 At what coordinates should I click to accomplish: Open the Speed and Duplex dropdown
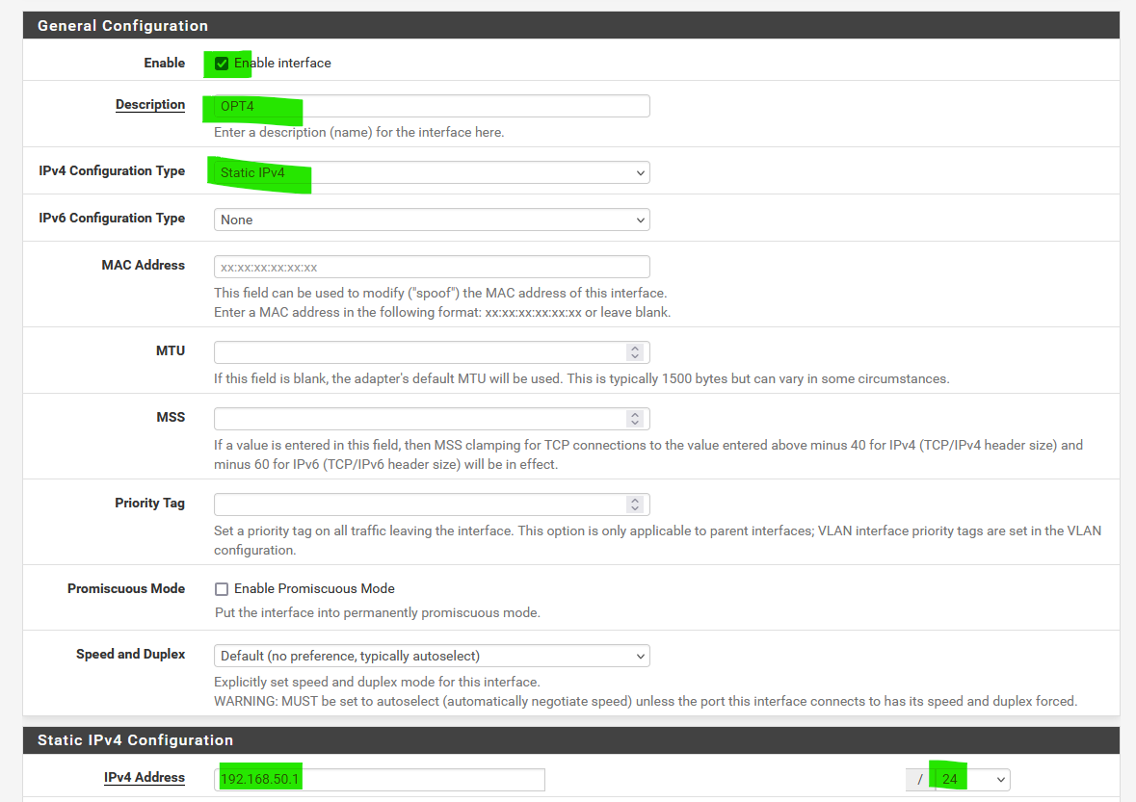(x=432, y=656)
